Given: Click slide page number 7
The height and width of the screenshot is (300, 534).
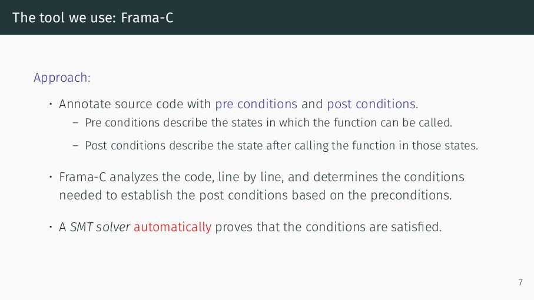Looking at the screenshot, I should click(520, 282).
